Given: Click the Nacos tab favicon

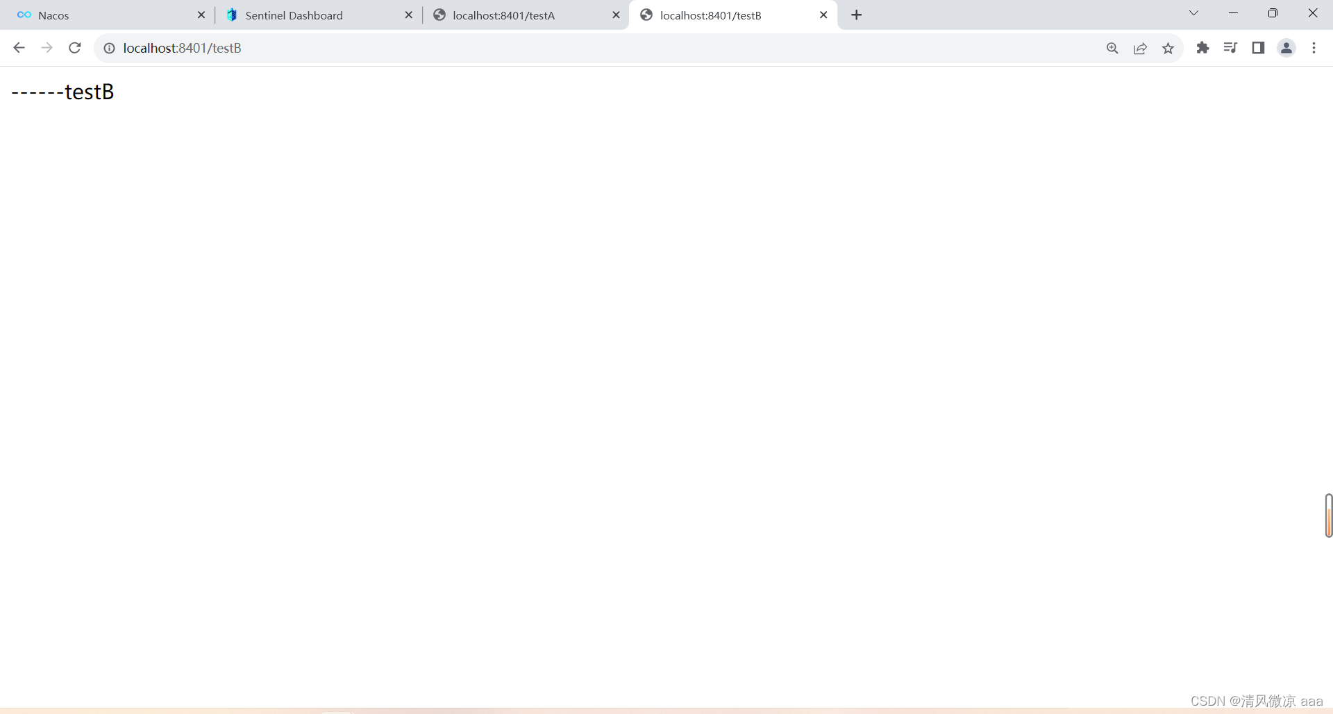Looking at the screenshot, I should click(x=24, y=15).
